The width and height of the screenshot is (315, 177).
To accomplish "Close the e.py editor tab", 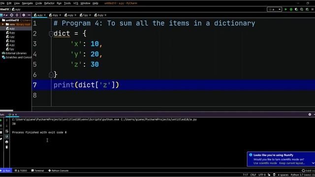I will (x=75, y=15).
